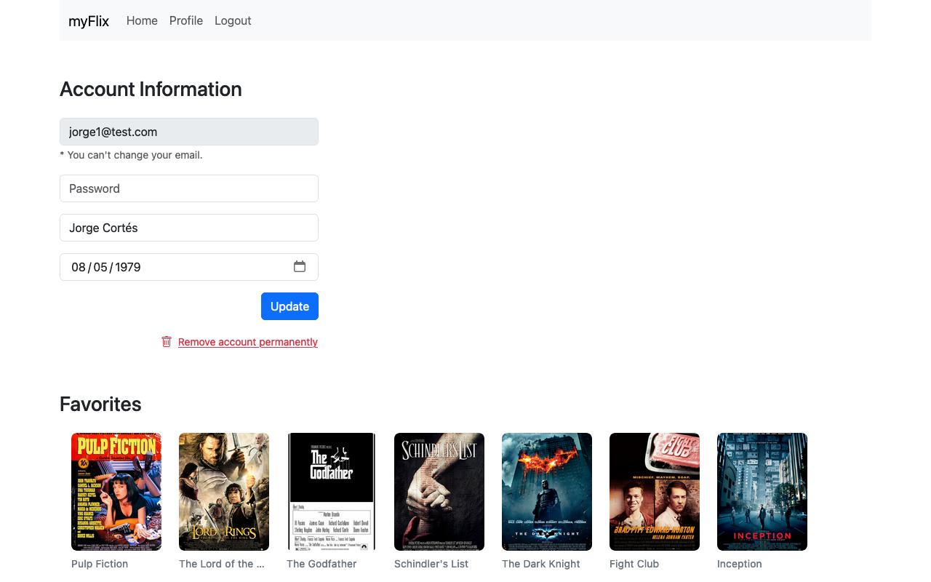Focus the Password input field

(189, 188)
